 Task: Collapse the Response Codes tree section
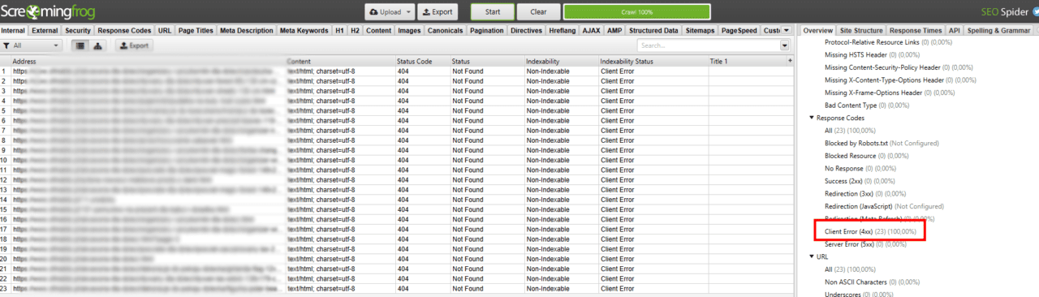(812, 118)
